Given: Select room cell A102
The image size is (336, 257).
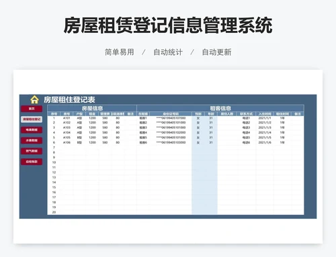Looking at the screenshot, I should point(67,123).
